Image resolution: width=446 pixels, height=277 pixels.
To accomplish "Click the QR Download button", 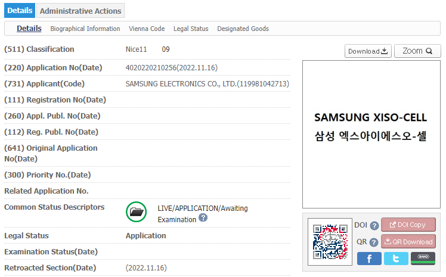I will (x=408, y=242).
